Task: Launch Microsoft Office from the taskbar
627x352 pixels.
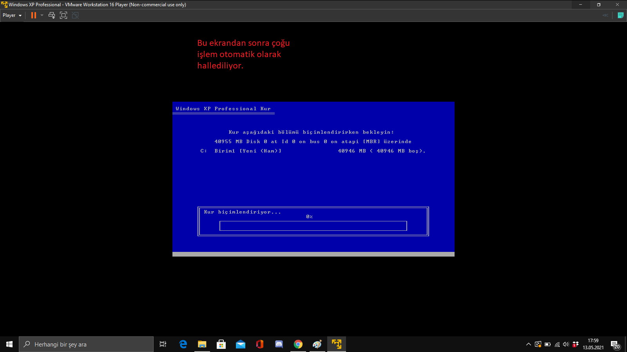Action: pyautogui.click(x=260, y=344)
